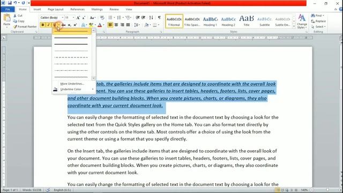
Task: Apply Heading 1 style
Action: [x=210, y=21]
